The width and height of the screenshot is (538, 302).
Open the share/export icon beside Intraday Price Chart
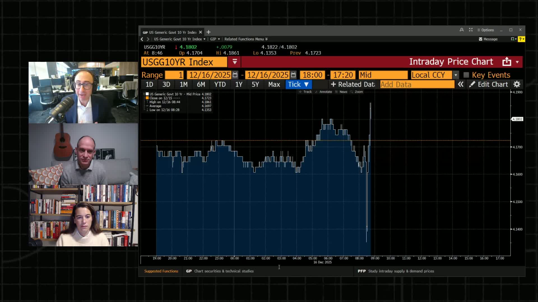coord(507,62)
